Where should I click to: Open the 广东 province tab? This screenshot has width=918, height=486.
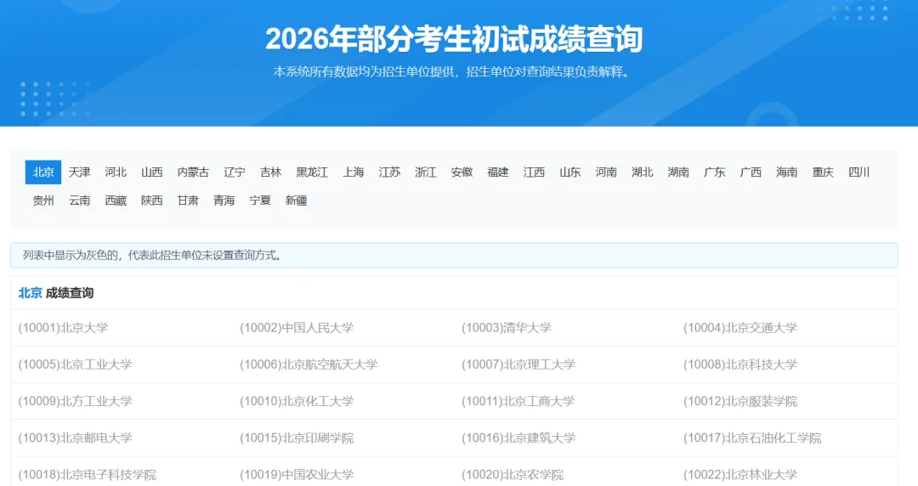pos(715,172)
